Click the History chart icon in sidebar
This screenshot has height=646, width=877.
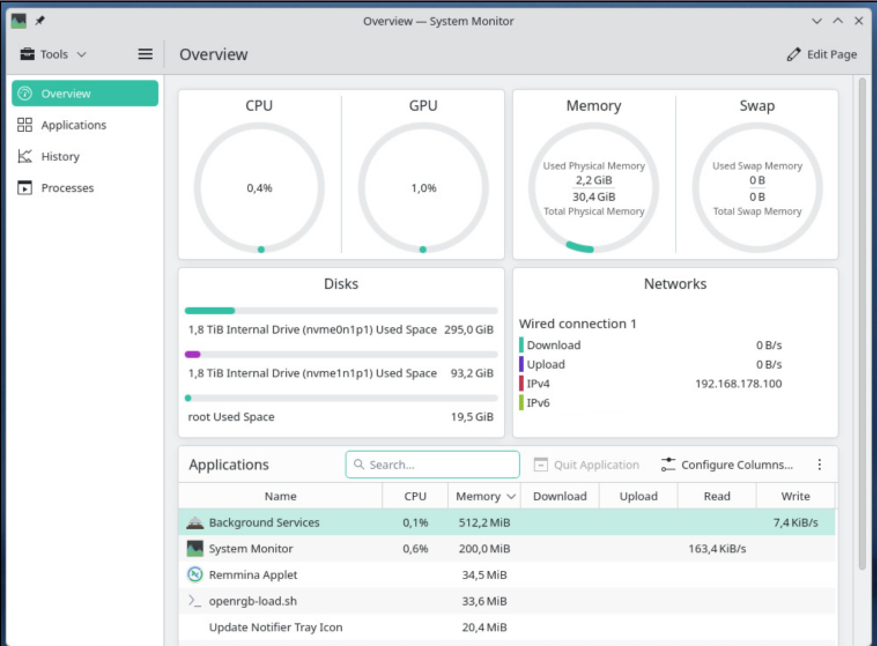click(25, 156)
